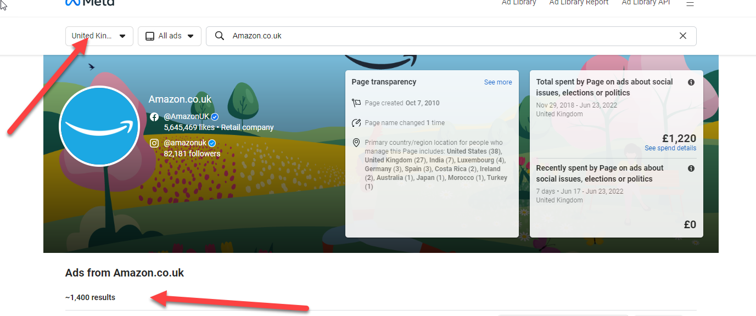This screenshot has height=316, width=756.
Task: Click the Instagram icon beside @amazonuk
Action: pos(154,143)
